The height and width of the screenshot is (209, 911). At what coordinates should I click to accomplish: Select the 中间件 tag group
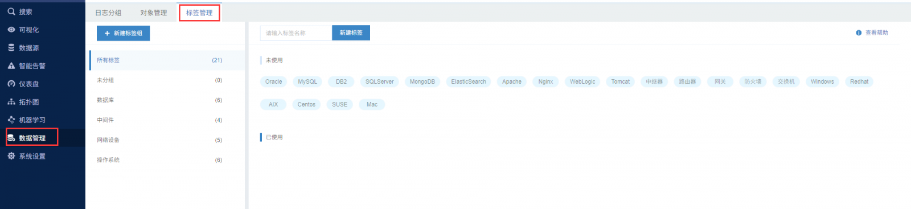point(167,120)
